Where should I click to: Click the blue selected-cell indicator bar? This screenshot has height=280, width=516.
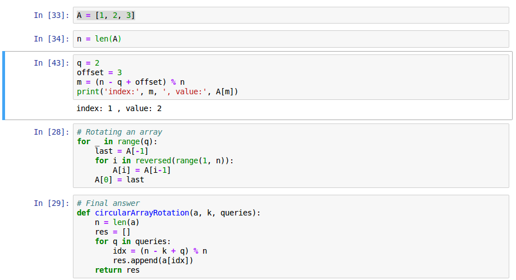point(3,86)
